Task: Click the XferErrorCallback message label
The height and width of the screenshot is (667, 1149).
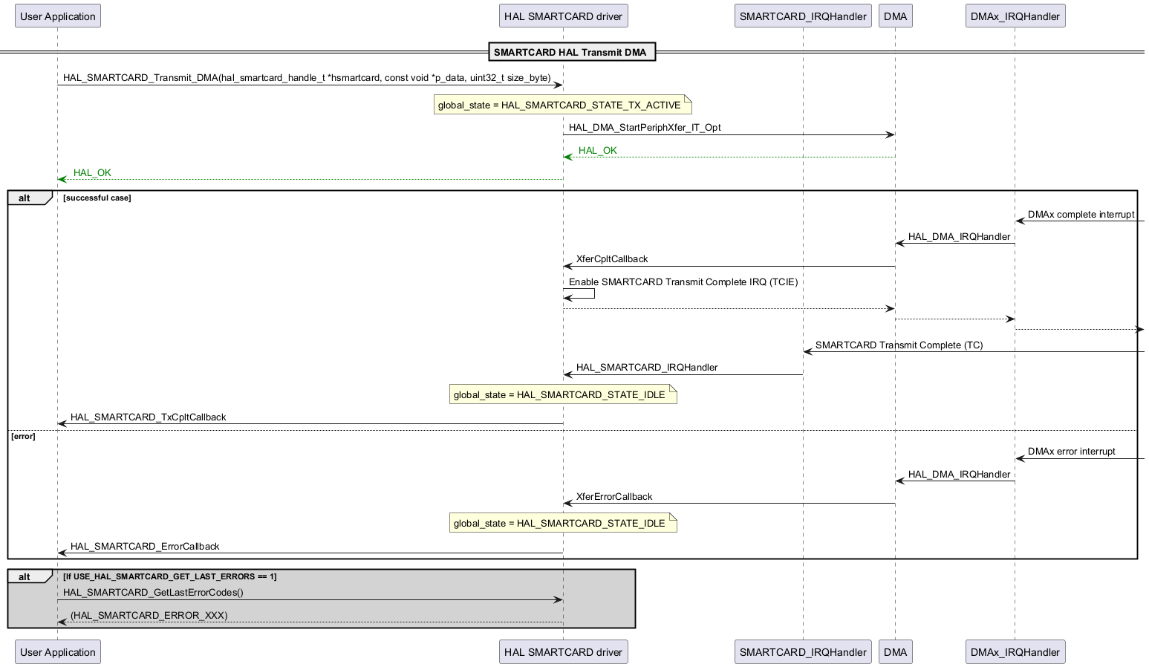Action: tap(614, 497)
